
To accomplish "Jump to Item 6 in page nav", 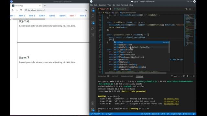I will point(62,16).
